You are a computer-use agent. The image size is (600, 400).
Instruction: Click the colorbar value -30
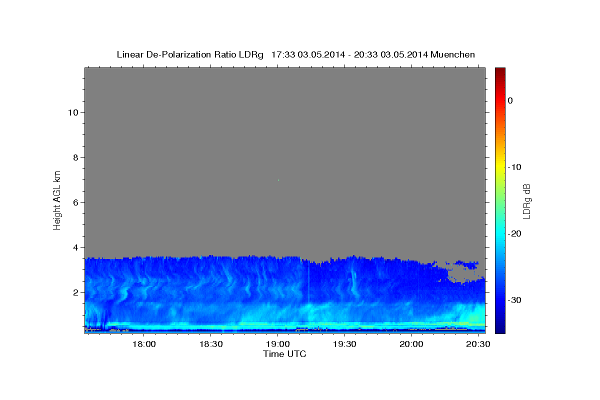pyautogui.click(x=514, y=300)
